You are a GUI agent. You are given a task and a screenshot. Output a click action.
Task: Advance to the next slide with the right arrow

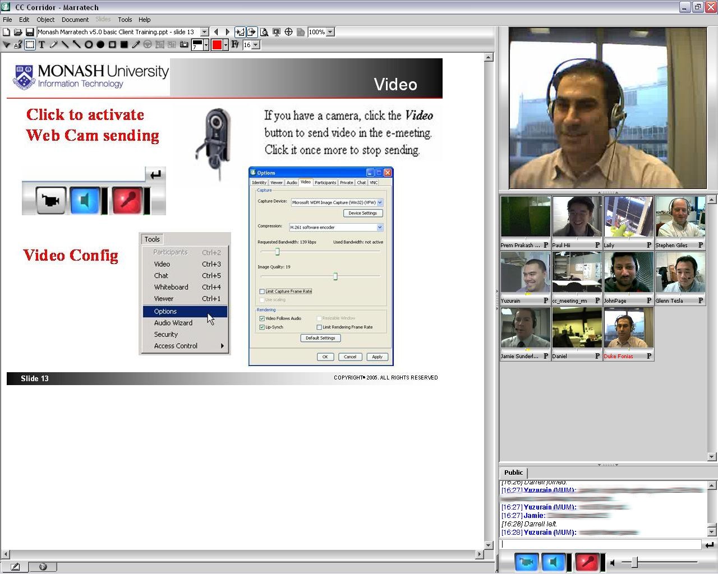coord(227,32)
